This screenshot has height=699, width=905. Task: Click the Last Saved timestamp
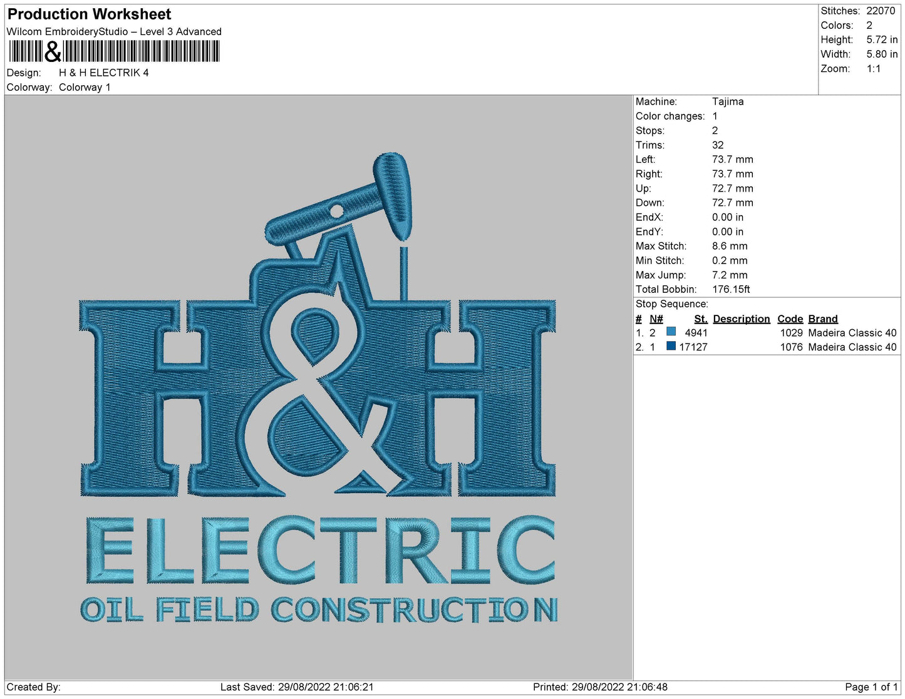point(297,687)
